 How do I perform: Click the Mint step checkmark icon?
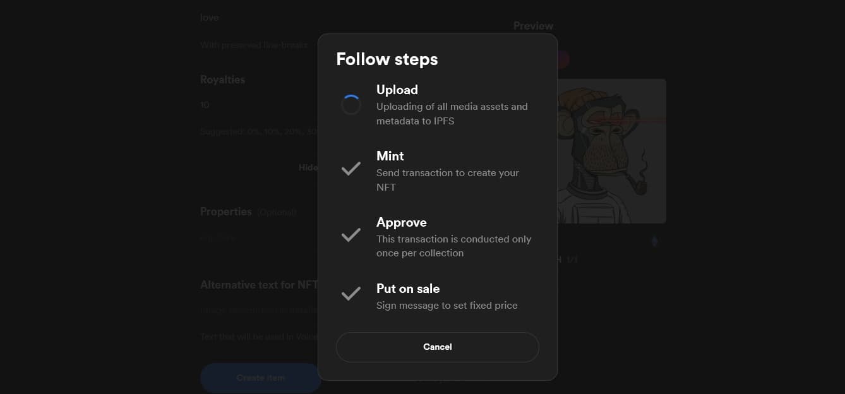(351, 169)
